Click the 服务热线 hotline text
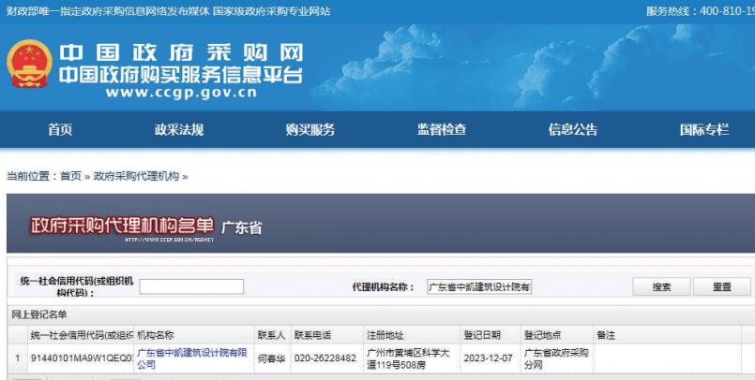The image size is (755, 380). click(701, 11)
